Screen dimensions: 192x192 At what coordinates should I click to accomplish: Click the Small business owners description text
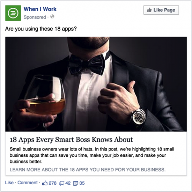[92, 155]
